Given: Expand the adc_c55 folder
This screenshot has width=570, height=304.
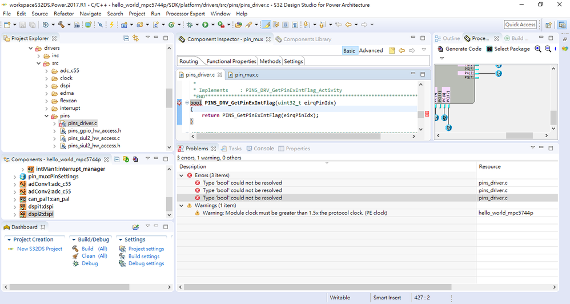Looking at the screenshot, I should tap(46, 70).
